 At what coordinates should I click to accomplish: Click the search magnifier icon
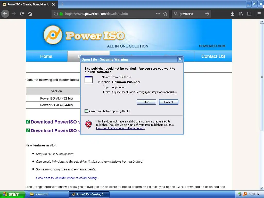point(176,14)
